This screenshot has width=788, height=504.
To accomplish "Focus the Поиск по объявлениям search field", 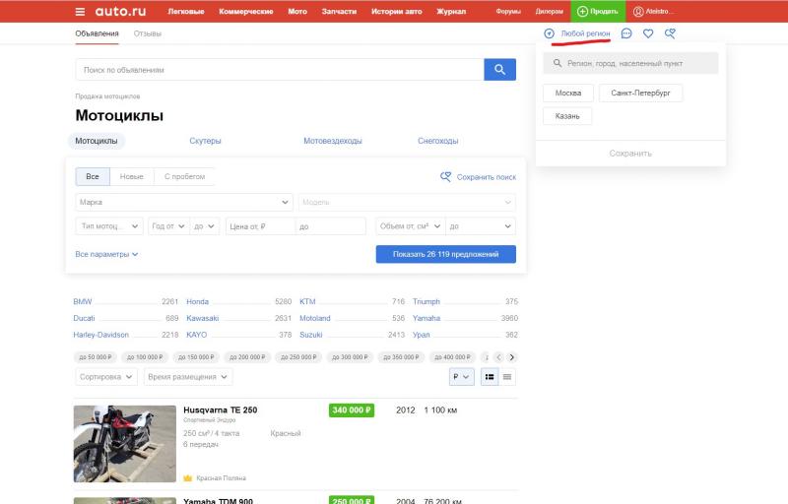I will (280, 69).
